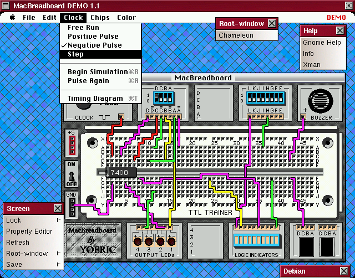Open the File menu

coord(29,18)
